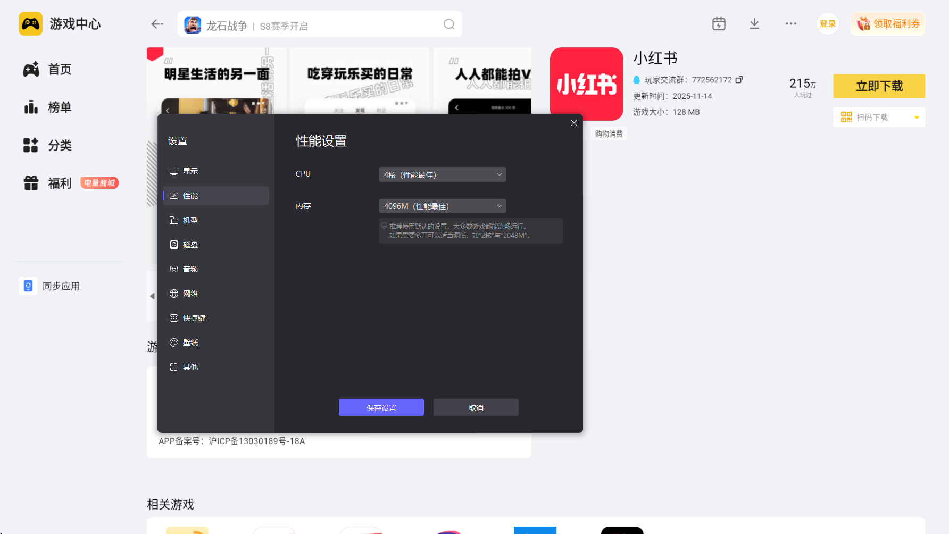The image size is (949, 534).
Task: Click the search magnifier icon
Action: (x=449, y=24)
